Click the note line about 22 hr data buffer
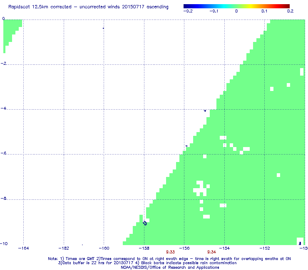308x270 pixels. click(x=147, y=263)
